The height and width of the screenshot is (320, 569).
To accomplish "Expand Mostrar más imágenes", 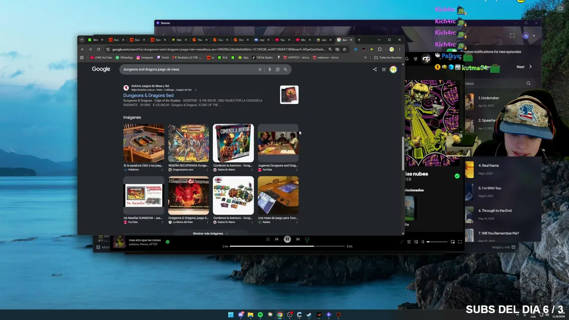I will coord(210,233).
